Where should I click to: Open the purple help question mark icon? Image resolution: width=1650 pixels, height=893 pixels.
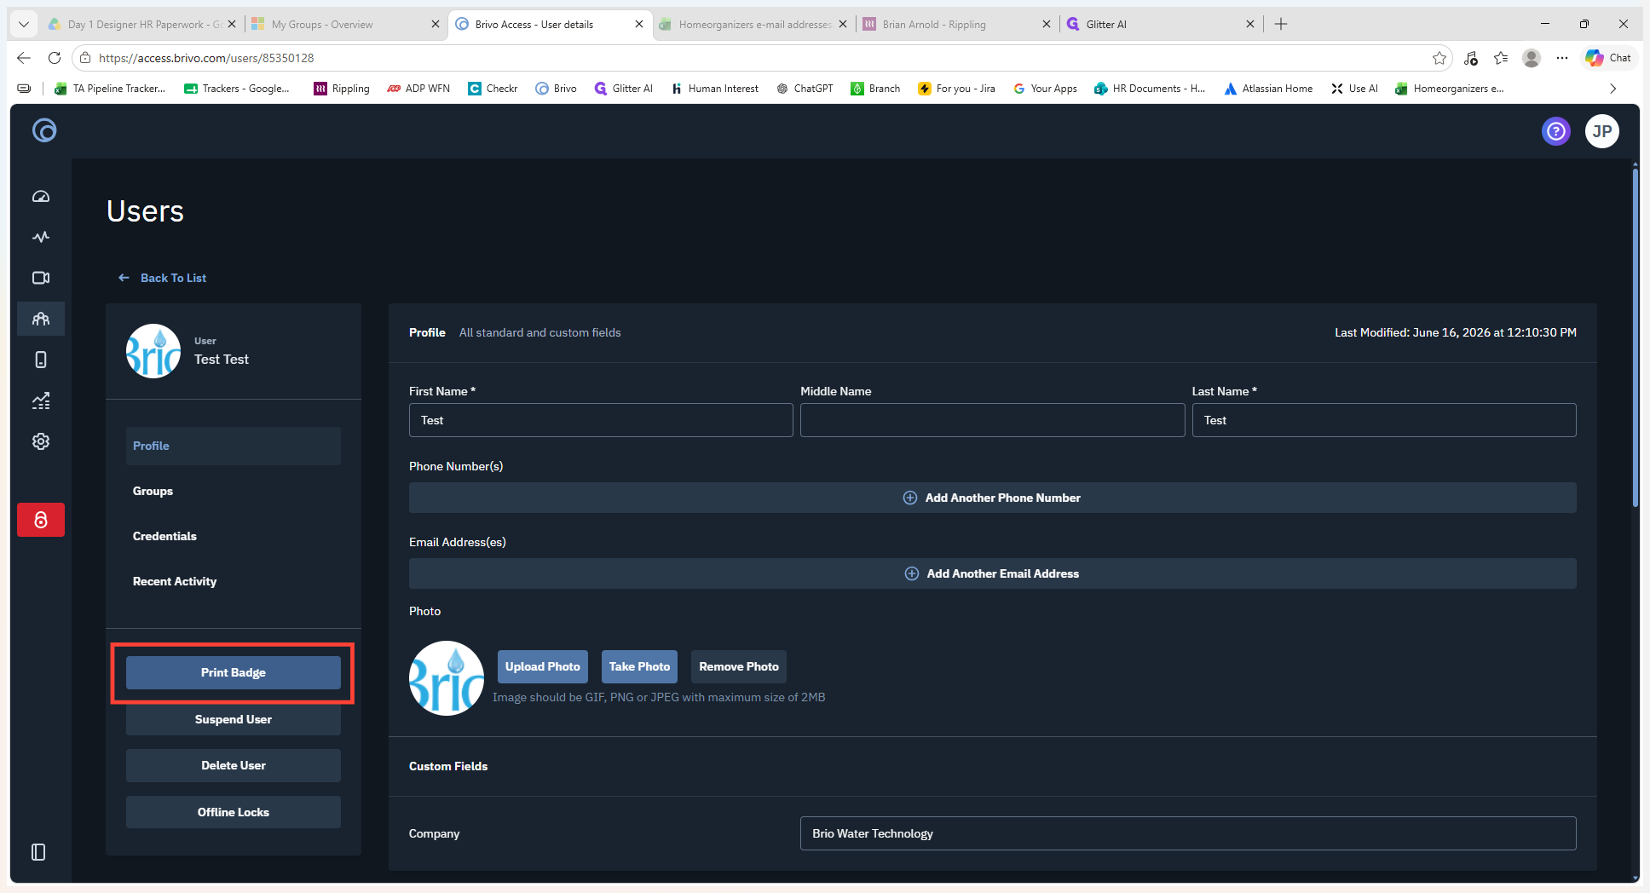pyautogui.click(x=1556, y=131)
